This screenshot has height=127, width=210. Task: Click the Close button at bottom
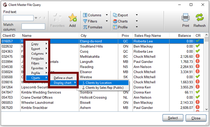196,118
